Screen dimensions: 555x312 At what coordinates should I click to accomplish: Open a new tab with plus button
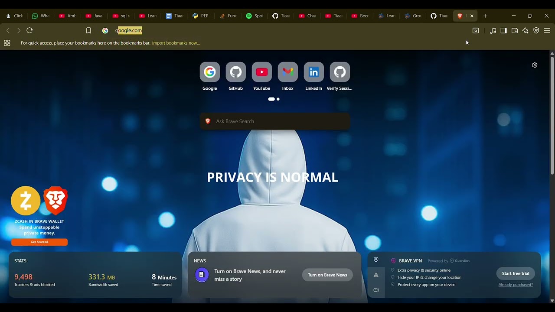pyautogui.click(x=485, y=16)
